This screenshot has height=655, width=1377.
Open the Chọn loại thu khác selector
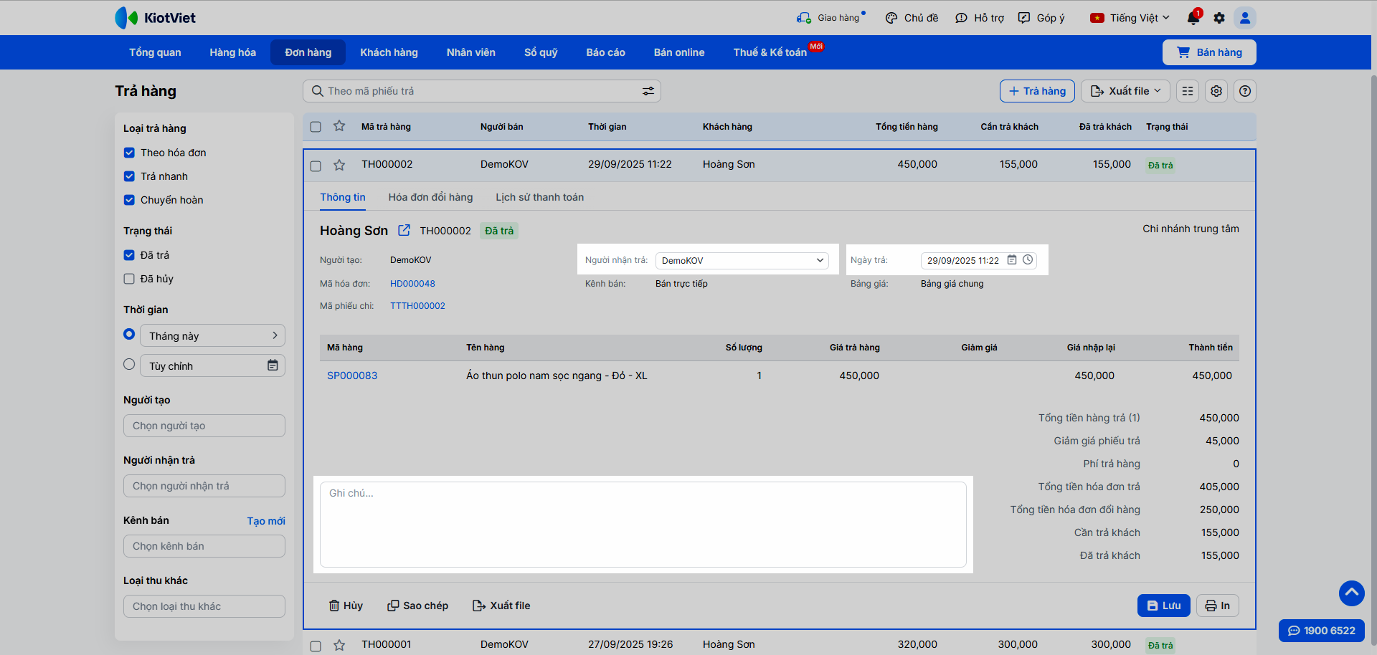coord(204,606)
